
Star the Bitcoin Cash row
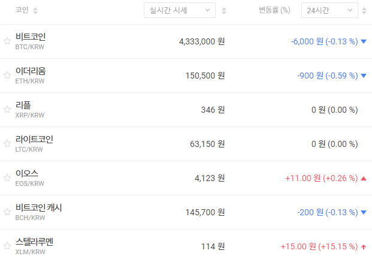pyautogui.click(x=7, y=212)
